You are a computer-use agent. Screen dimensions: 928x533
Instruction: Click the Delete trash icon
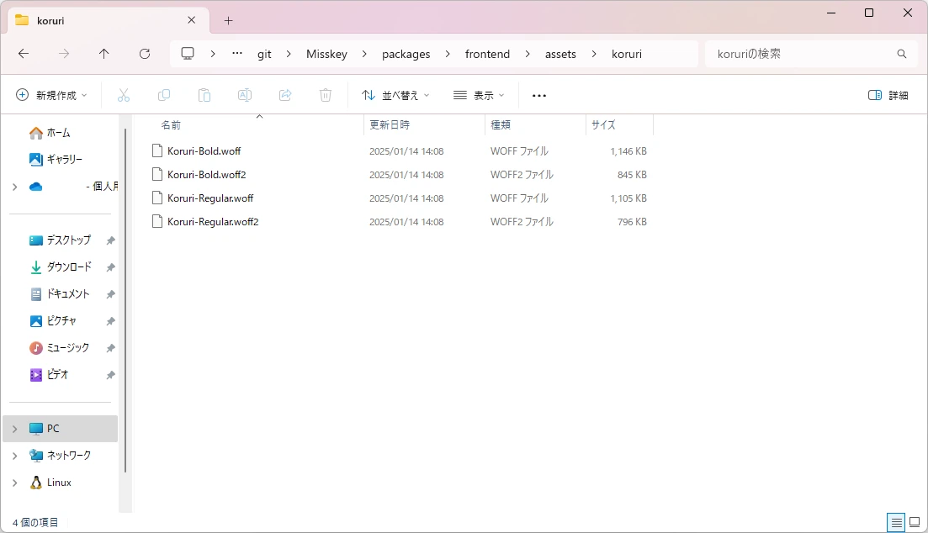click(326, 95)
